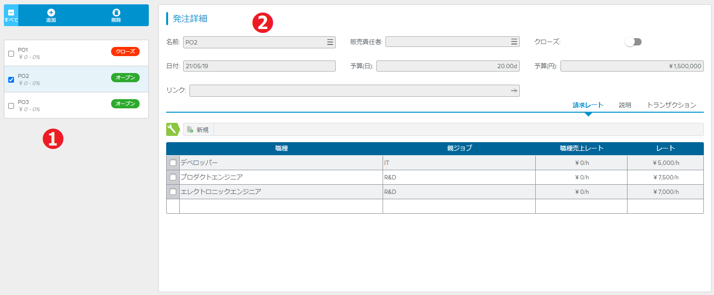Click the 日付 date field

[x=259, y=66]
